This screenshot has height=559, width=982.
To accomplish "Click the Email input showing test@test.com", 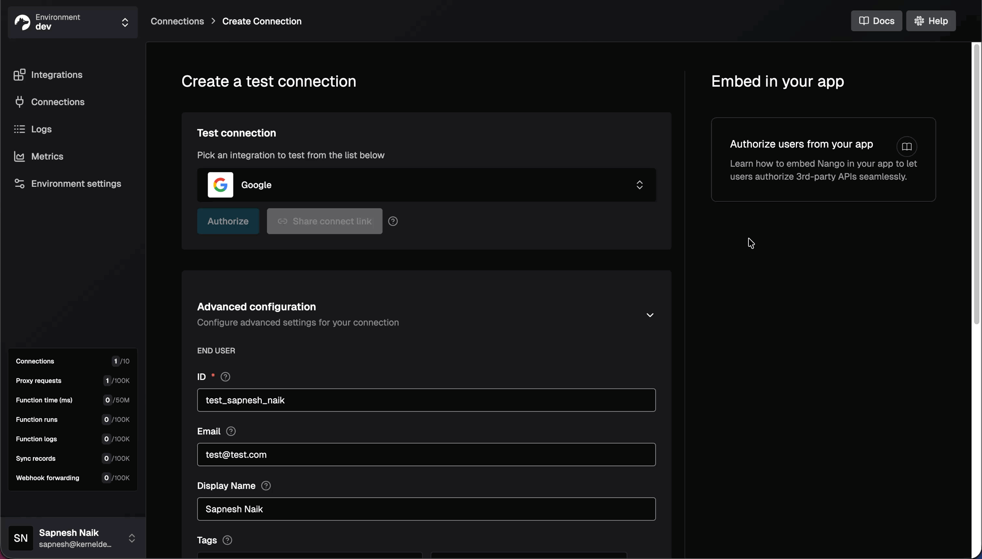I will tap(426, 455).
